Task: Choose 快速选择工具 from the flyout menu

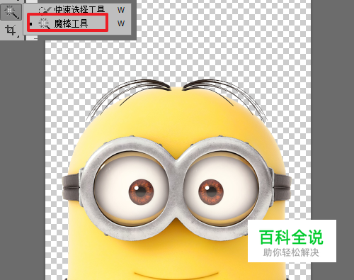Action: click(x=77, y=10)
